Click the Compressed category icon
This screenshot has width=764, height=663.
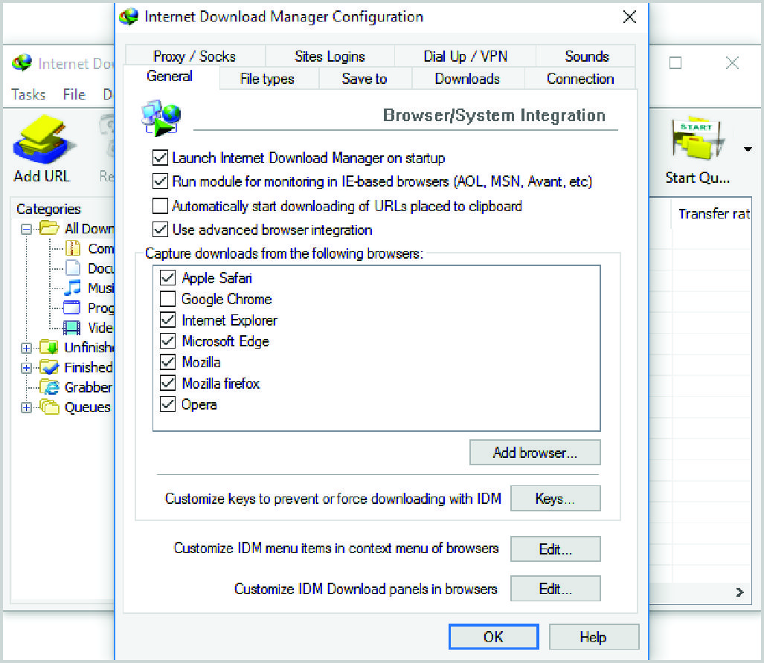73,248
